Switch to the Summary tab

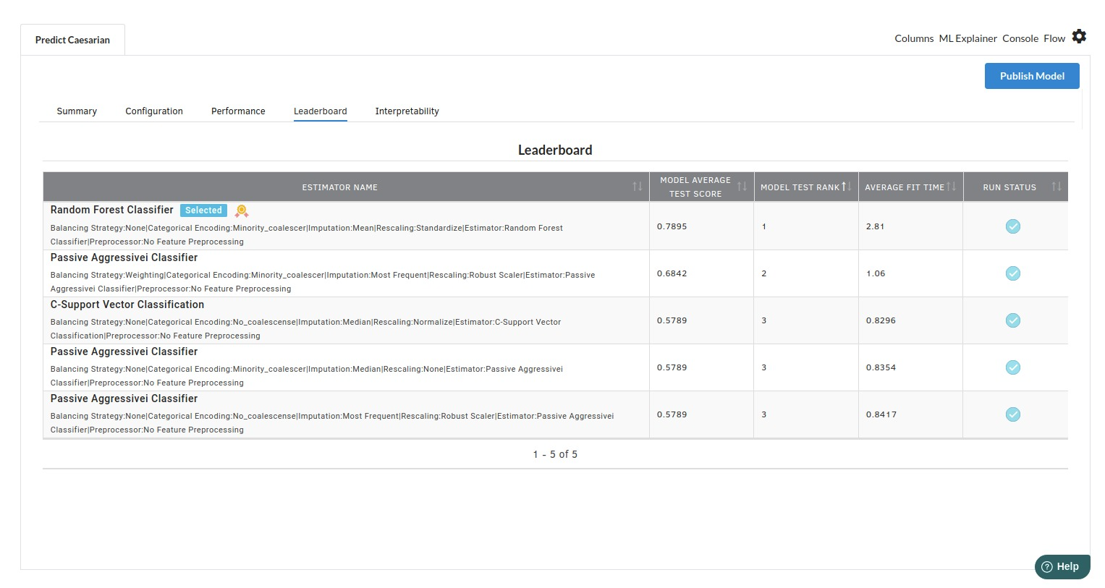77,111
